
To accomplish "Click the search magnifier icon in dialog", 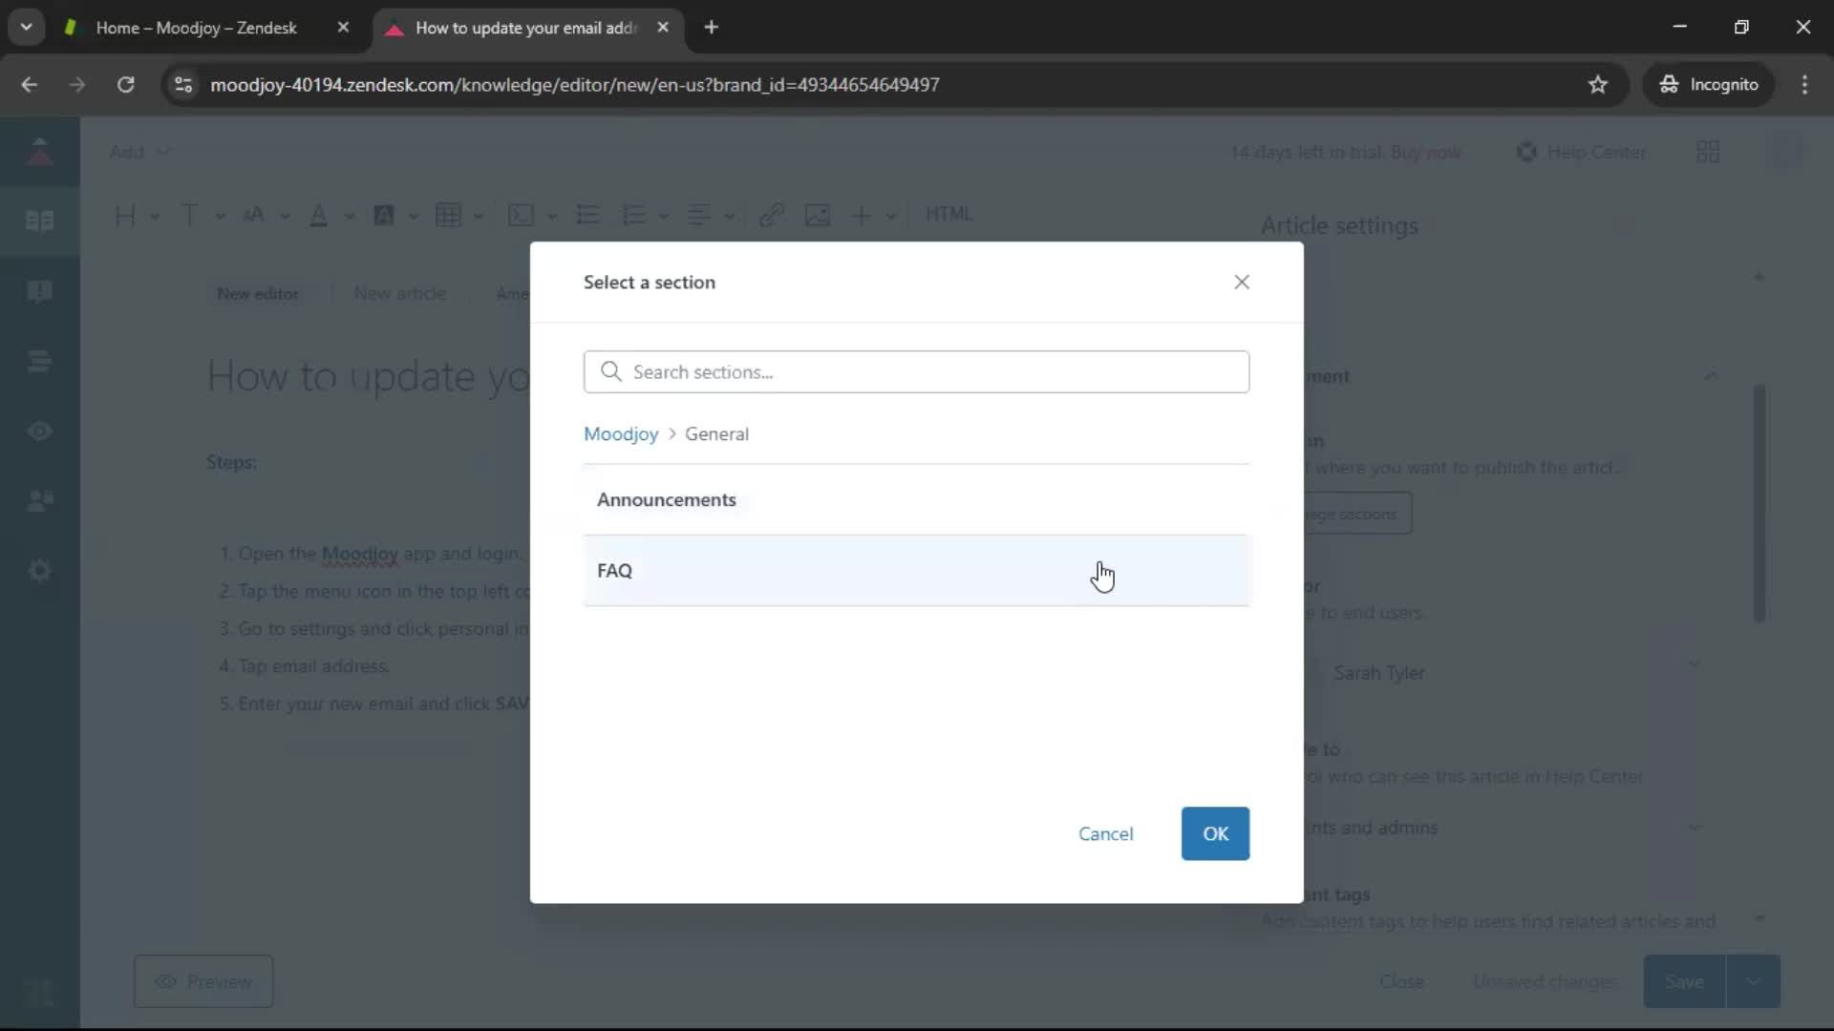I will [x=610, y=371].
